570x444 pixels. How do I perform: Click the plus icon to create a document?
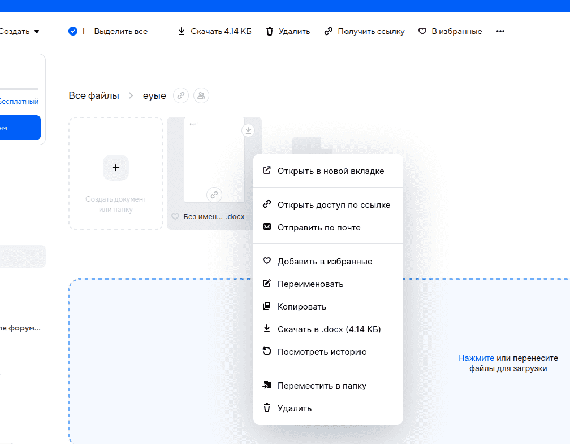click(x=116, y=168)
